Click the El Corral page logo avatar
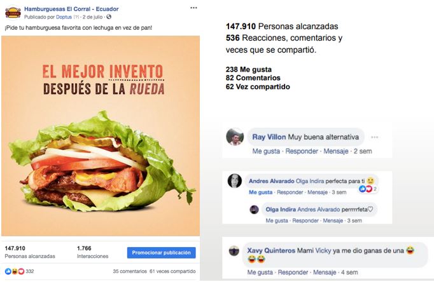The width and height of the screenshot is (434, 282). click(x=13, y=13)
